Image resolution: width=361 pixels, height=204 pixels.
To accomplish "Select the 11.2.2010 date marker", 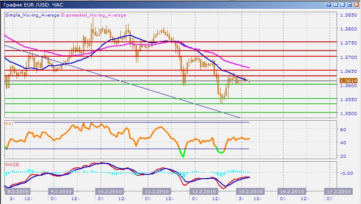I will pyautogui.click(x=157, y=191).
